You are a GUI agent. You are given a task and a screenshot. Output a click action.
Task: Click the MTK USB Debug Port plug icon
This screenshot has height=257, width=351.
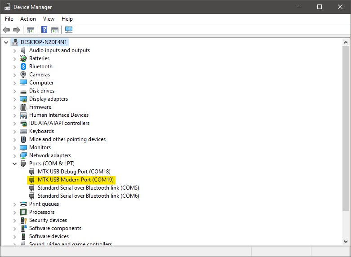pyautogui.click(x=32, y=172)
